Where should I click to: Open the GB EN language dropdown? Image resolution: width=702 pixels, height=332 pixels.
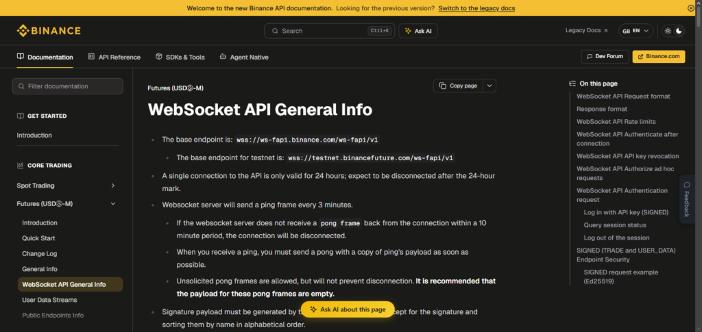tap(636, 31)
